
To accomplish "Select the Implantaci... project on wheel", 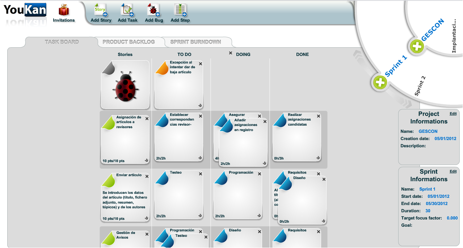I will tap(454, 36).
